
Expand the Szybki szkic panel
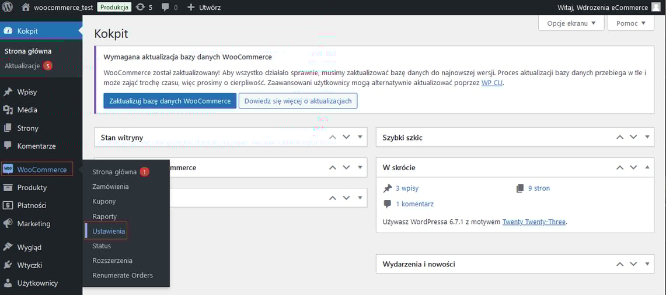pos(647,137)
